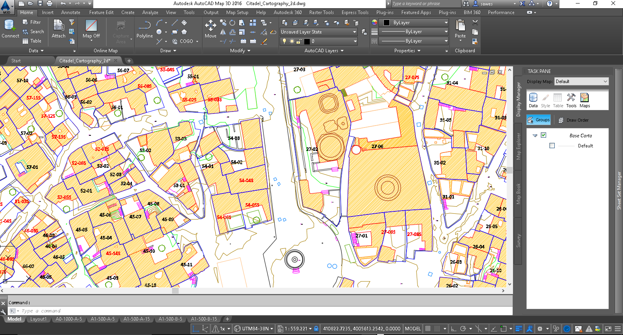Image resolution: width=623 pixels, height=335 pixels.
Task: Click the MODEL status bar button
Action: [x=413, y=329]
